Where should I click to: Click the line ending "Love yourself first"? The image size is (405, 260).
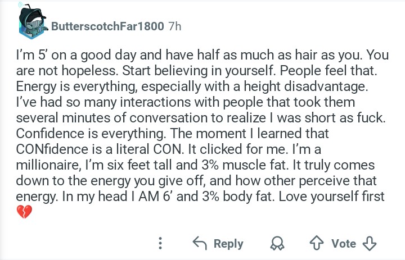[200, 197]
